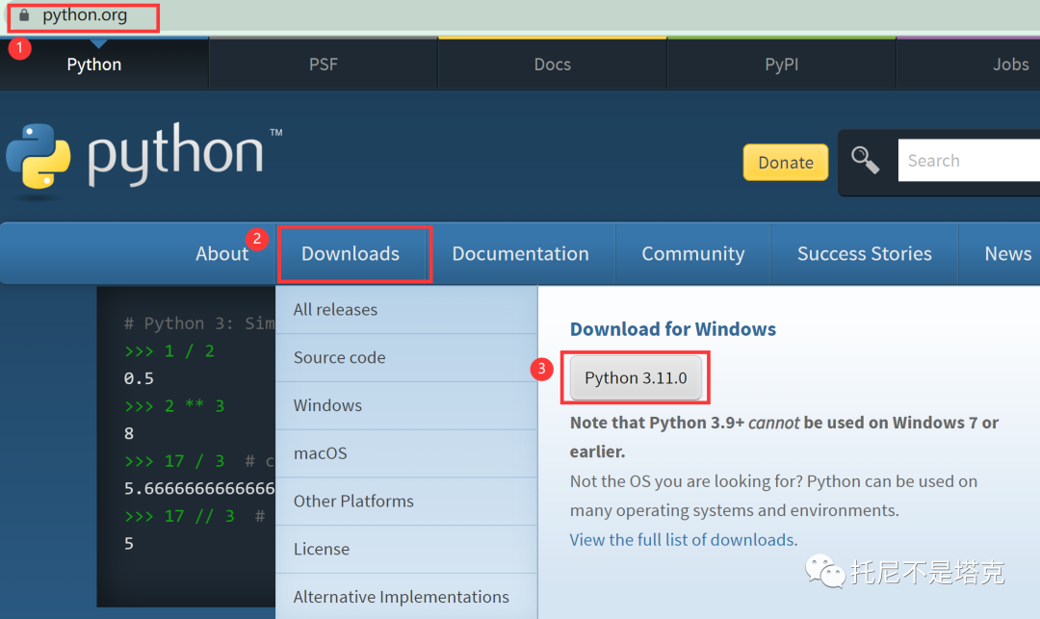Open the PyPI top navigation tab
Viewport: 1040px width, 619px height.
coord(781,64)
